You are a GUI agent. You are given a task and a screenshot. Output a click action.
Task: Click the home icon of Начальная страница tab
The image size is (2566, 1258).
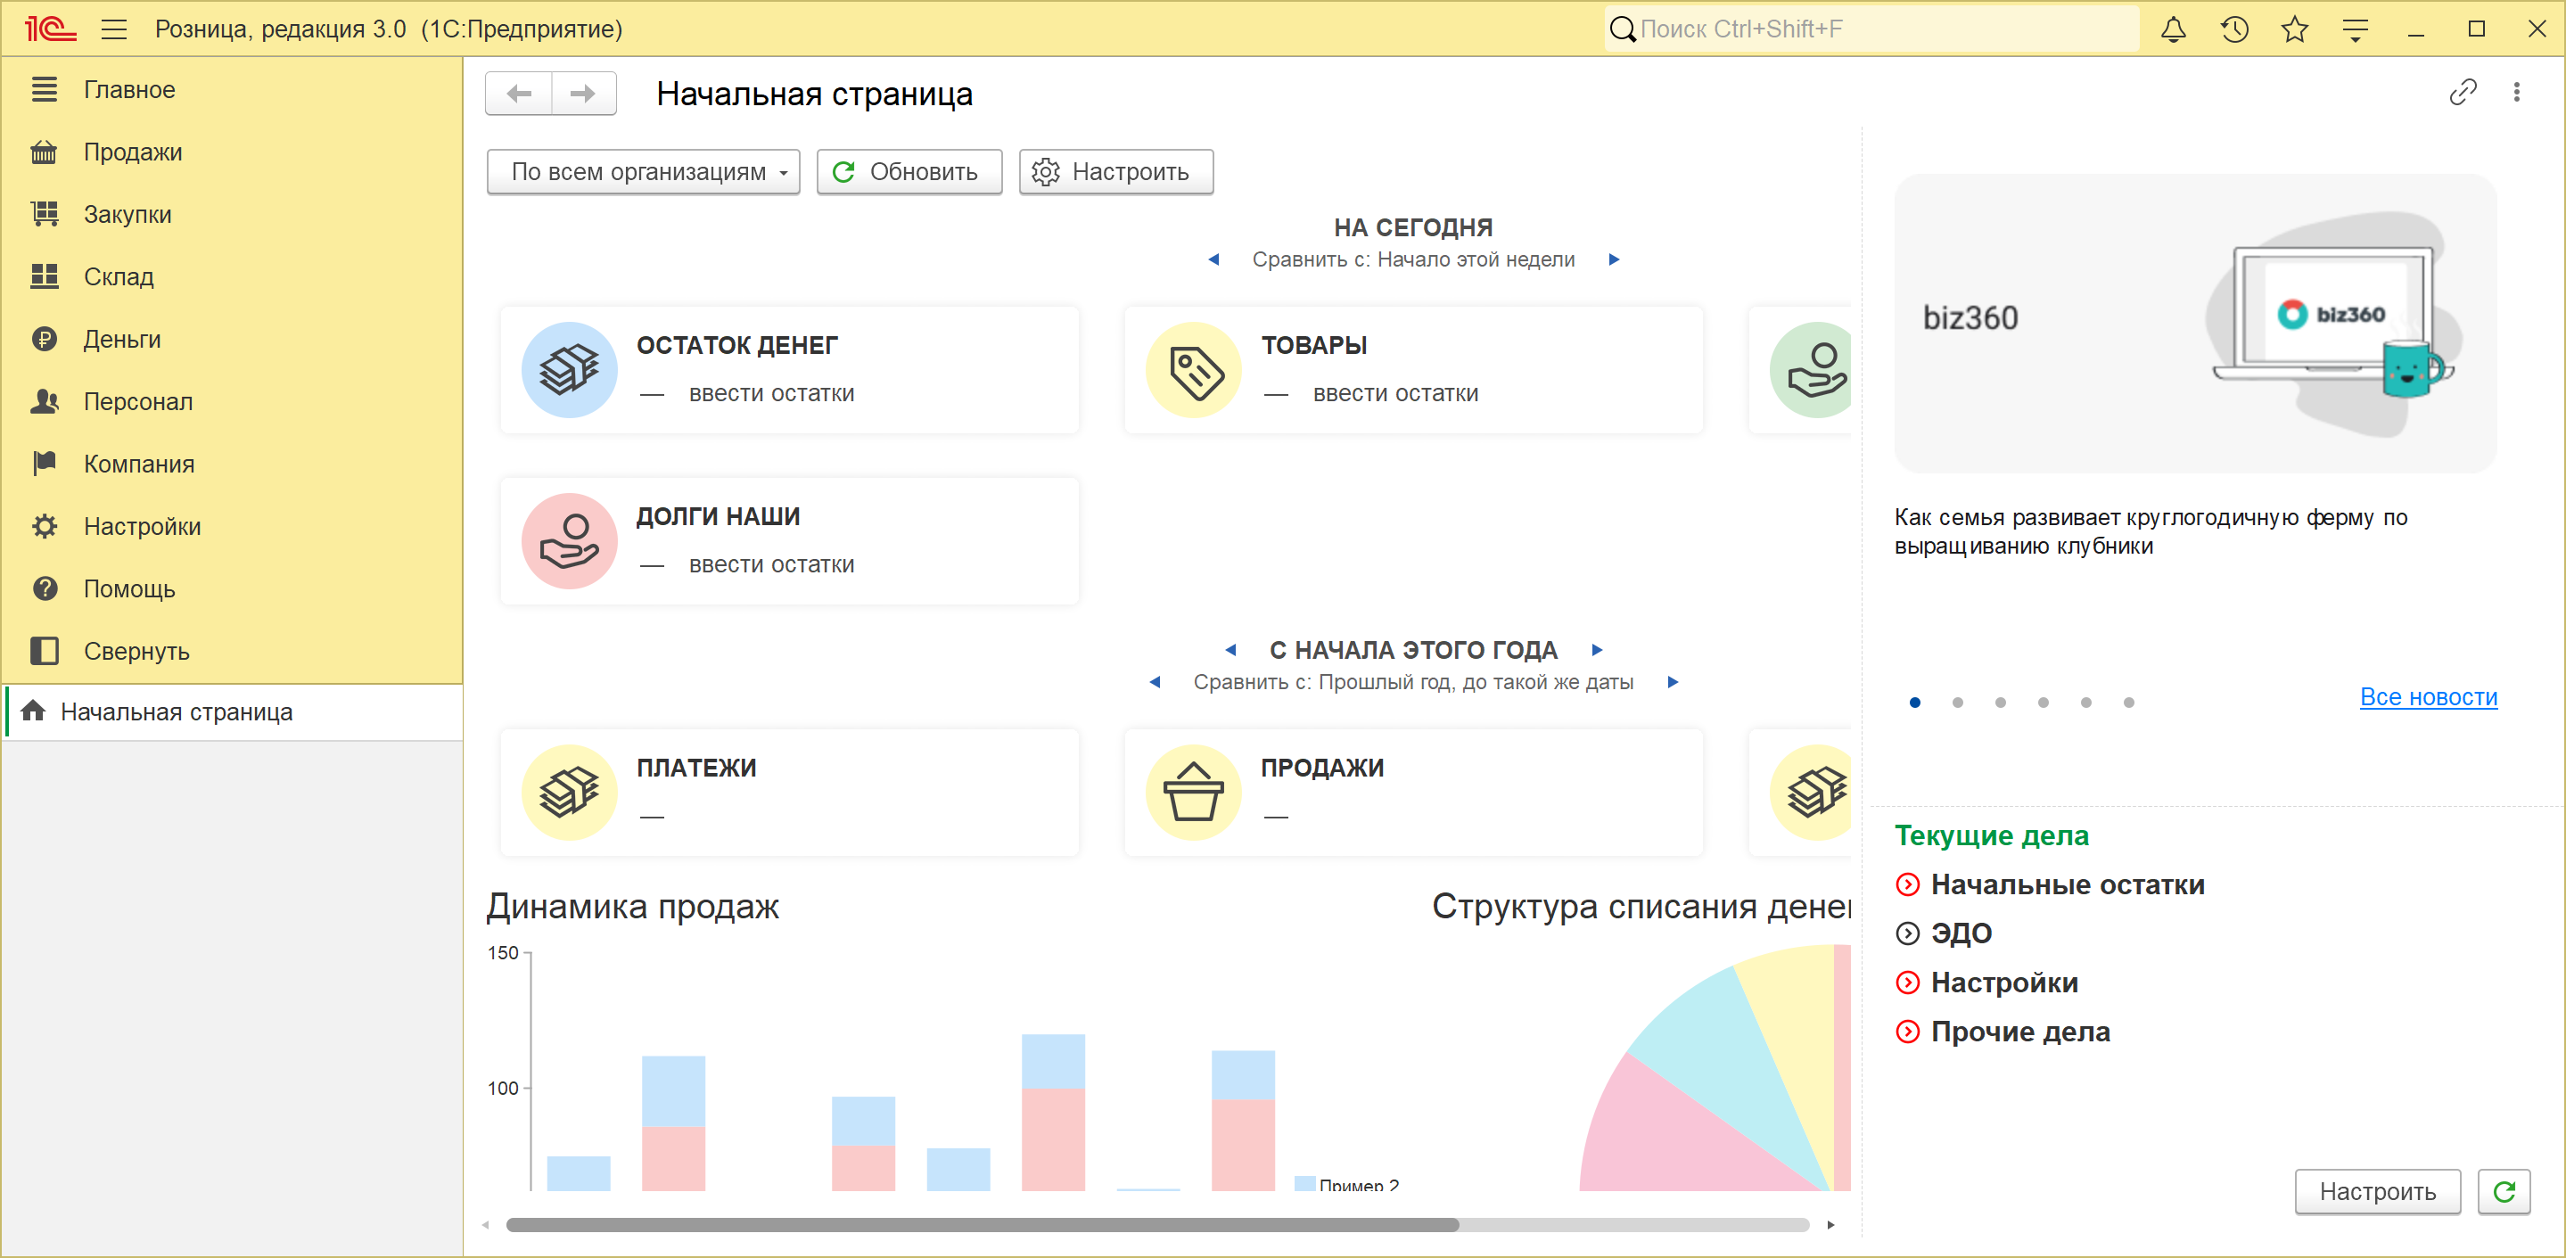[33, 711]
